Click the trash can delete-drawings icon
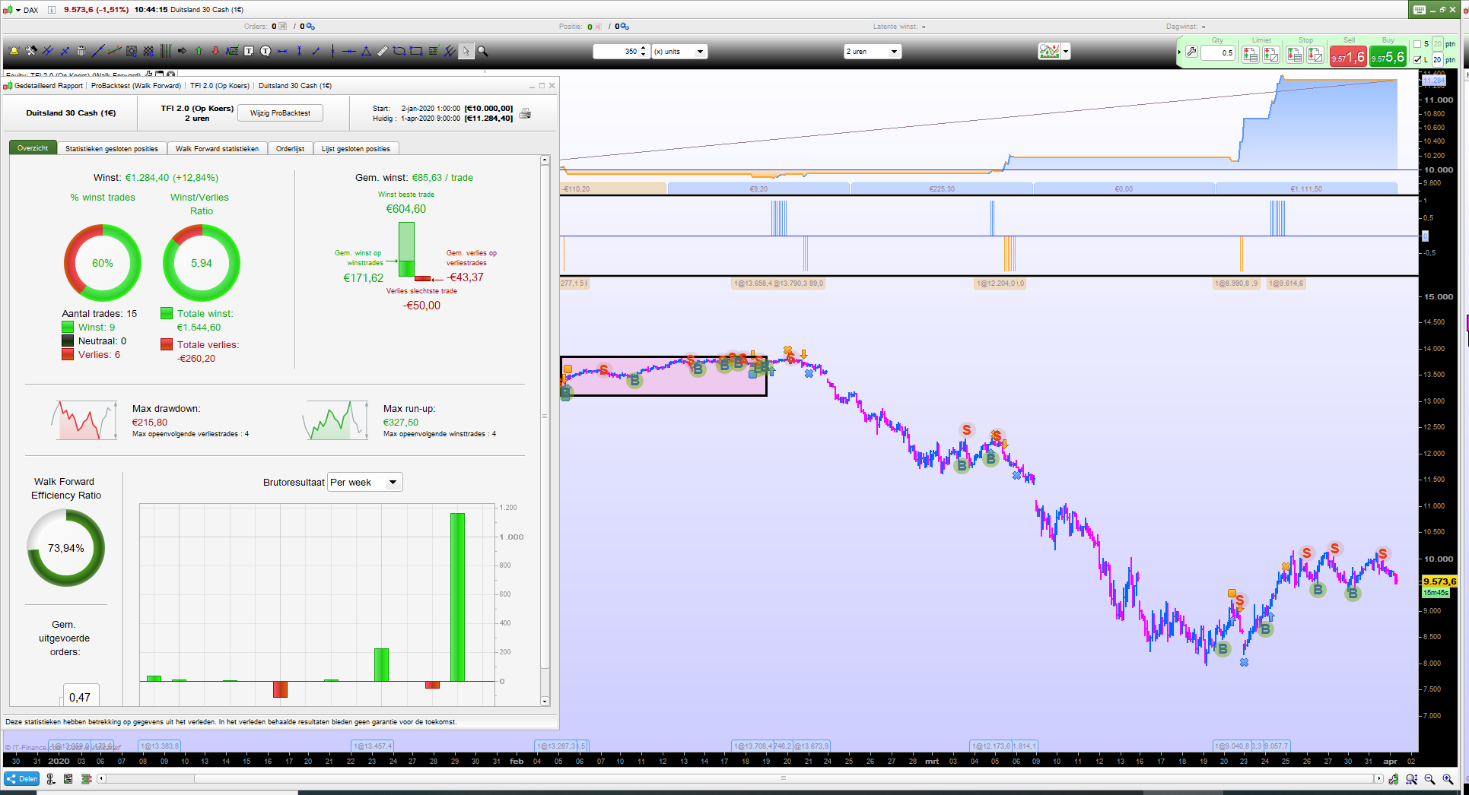1469x795 pixels. tap(81, 52)
